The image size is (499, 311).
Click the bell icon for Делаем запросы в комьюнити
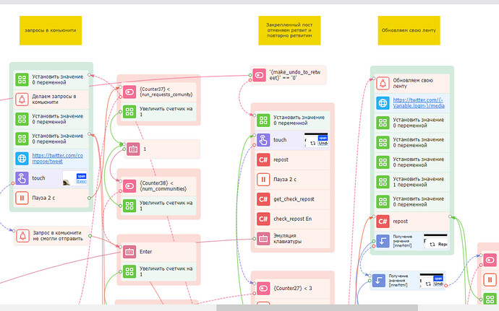point(22,100)
